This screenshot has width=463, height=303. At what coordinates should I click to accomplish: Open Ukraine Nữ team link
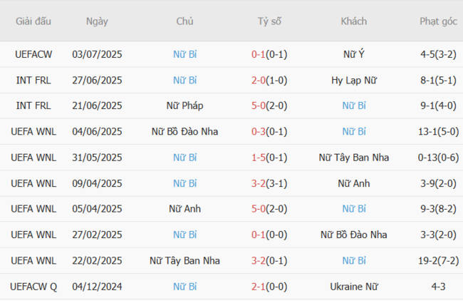click(x=354, y=286)
